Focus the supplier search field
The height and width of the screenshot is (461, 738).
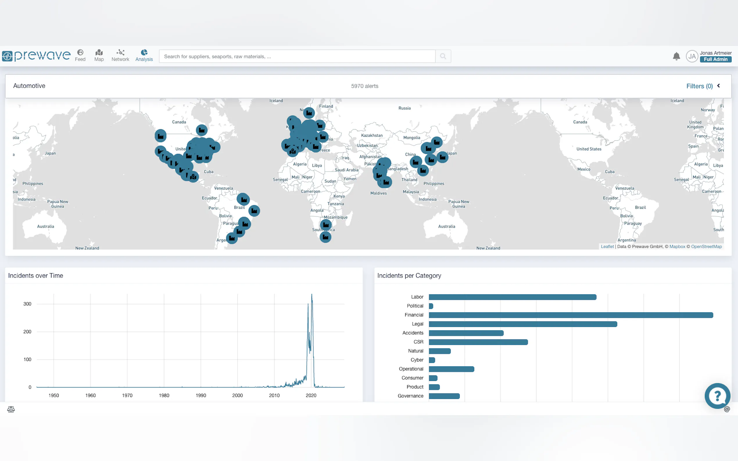298,56
